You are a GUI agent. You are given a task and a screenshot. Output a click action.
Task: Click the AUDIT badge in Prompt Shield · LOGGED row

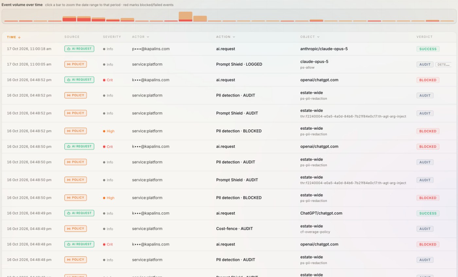click(425, 64)
